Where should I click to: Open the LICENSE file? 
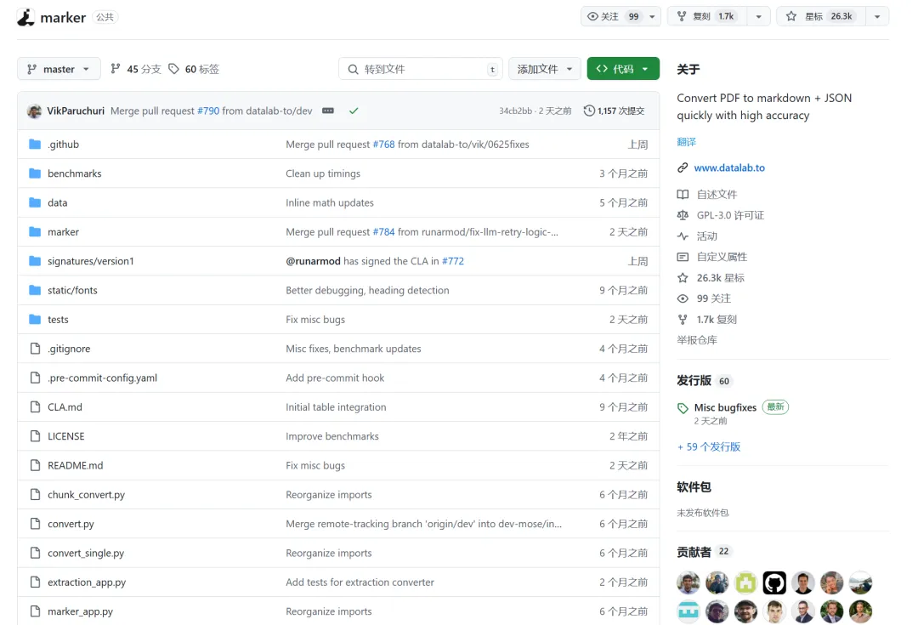tap(66, 436)
